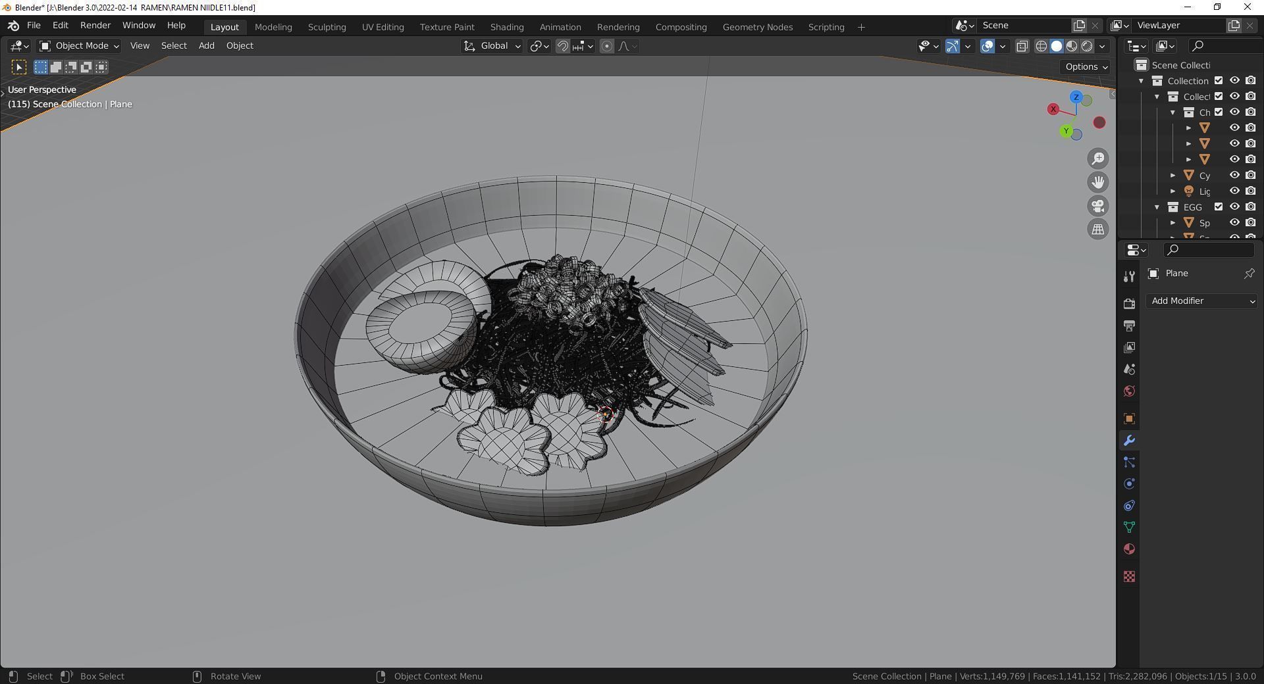1264x684 pixels.
Task: Uncheck the Collection exclude checkbox
Action: (x=1219, y=81)
